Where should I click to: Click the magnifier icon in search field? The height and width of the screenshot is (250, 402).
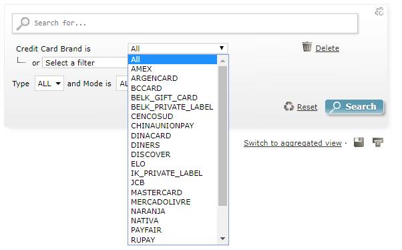pos(23,23)
